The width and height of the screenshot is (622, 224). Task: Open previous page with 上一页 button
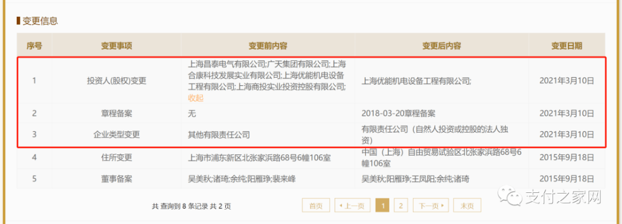click(x=352, y=206)
